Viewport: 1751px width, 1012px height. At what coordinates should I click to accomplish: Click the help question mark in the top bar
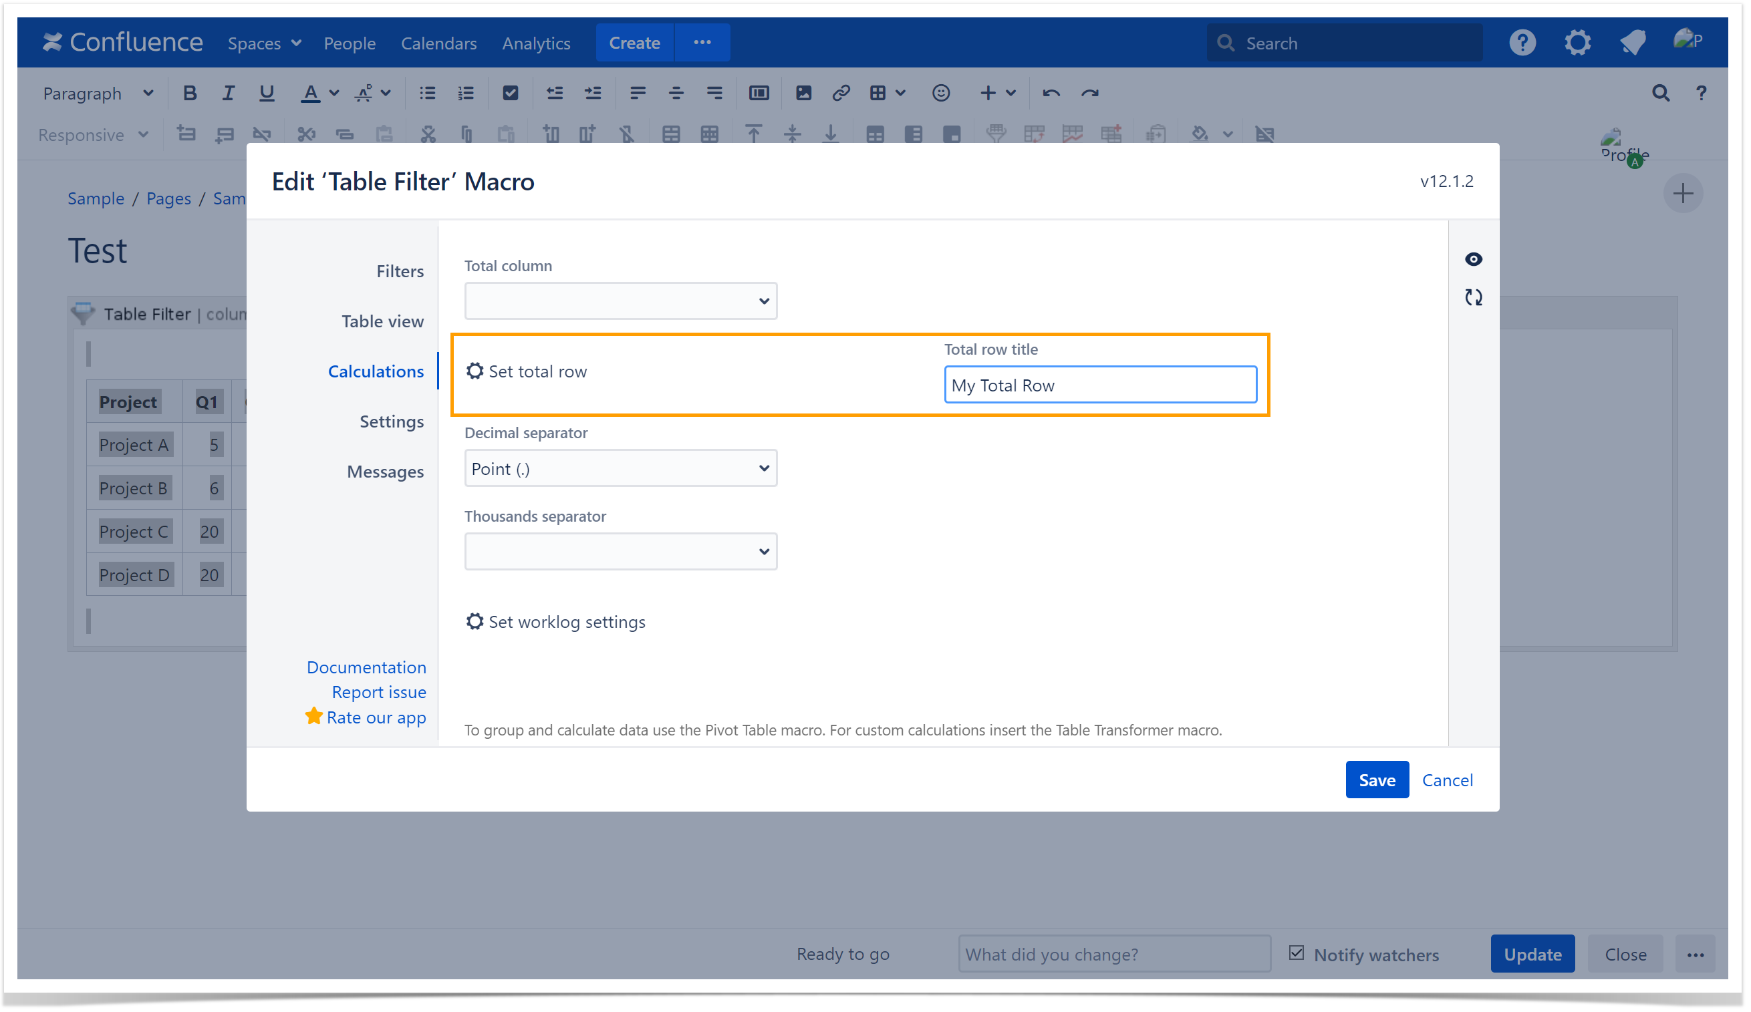point(1522,43)
